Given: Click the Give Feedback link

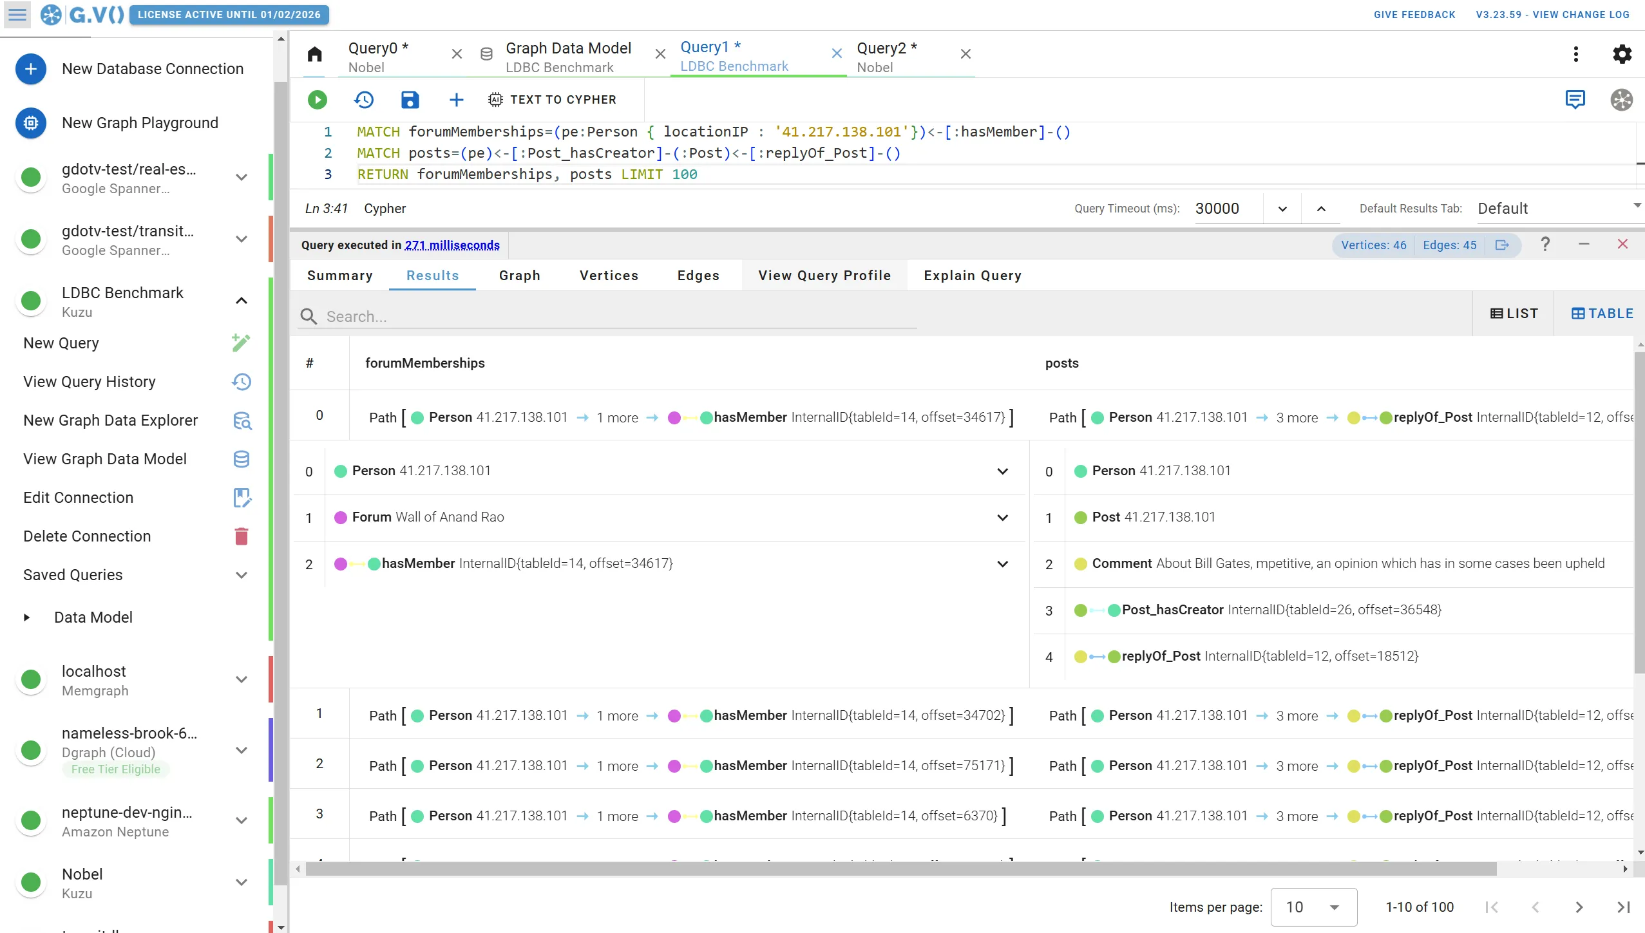Looking at the screenshot, I should (x=1414, y=14).
